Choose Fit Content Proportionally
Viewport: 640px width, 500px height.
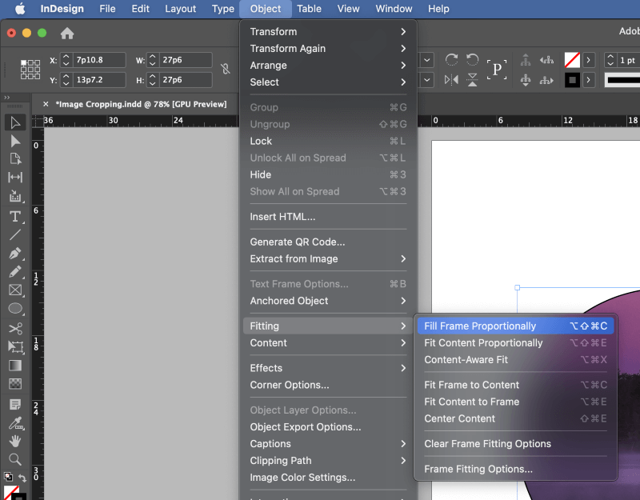pyautogui.click(x=515, y=343)
